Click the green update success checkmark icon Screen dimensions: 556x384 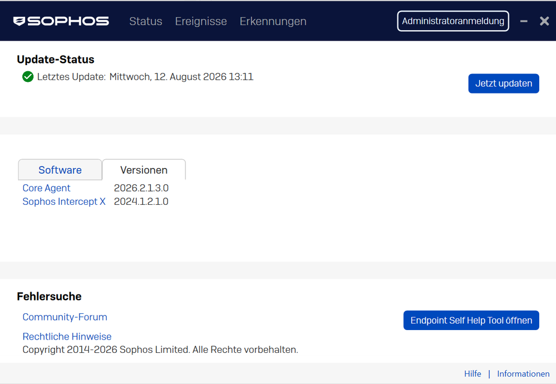(x=28, y=77)
